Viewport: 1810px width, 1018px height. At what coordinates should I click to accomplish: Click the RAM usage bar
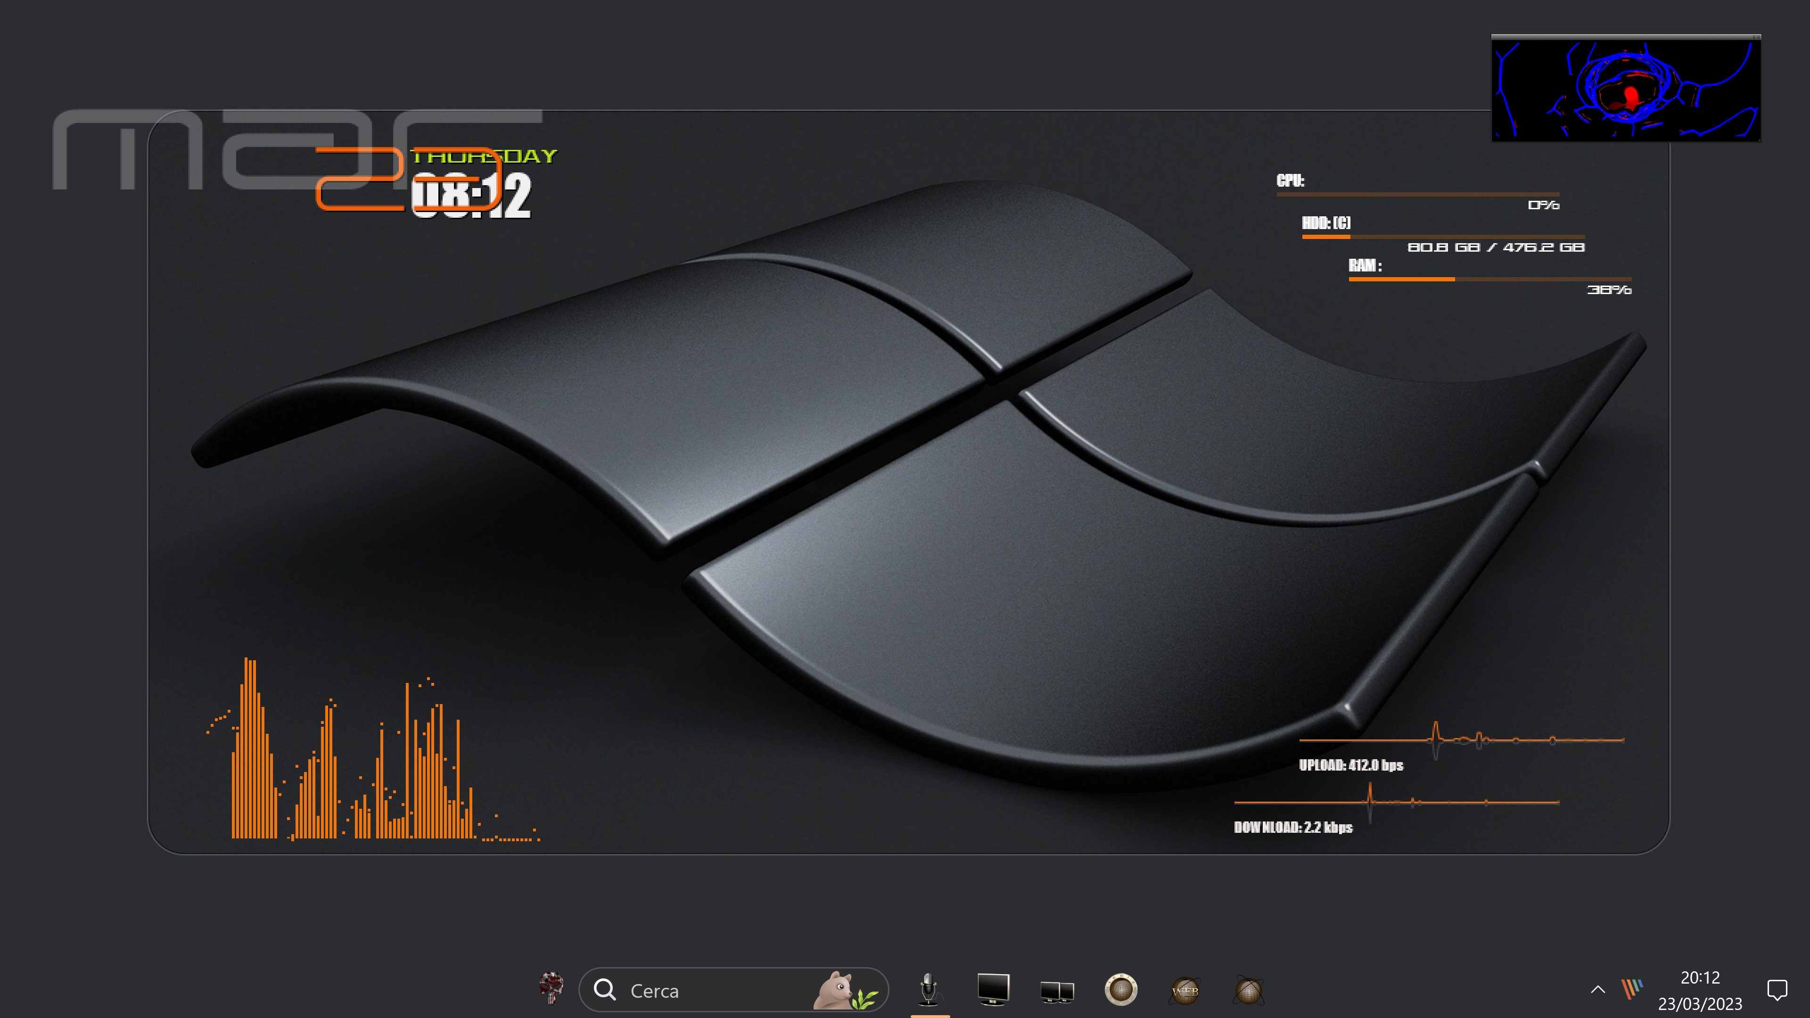pos(1489,279)
